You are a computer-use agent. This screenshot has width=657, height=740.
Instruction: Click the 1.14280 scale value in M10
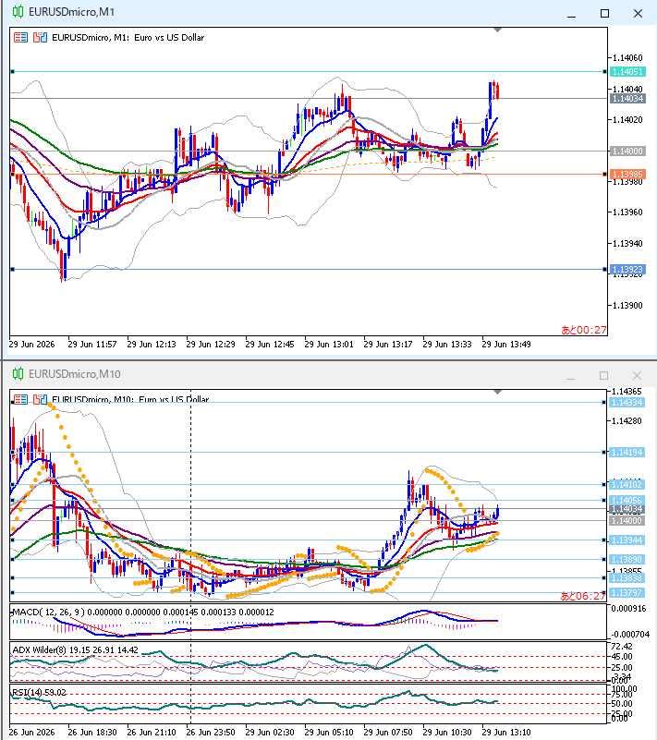[627, 421]
